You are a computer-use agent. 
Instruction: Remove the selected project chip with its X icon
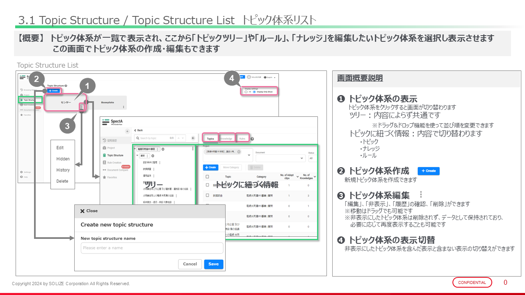[x=239, y=152]
